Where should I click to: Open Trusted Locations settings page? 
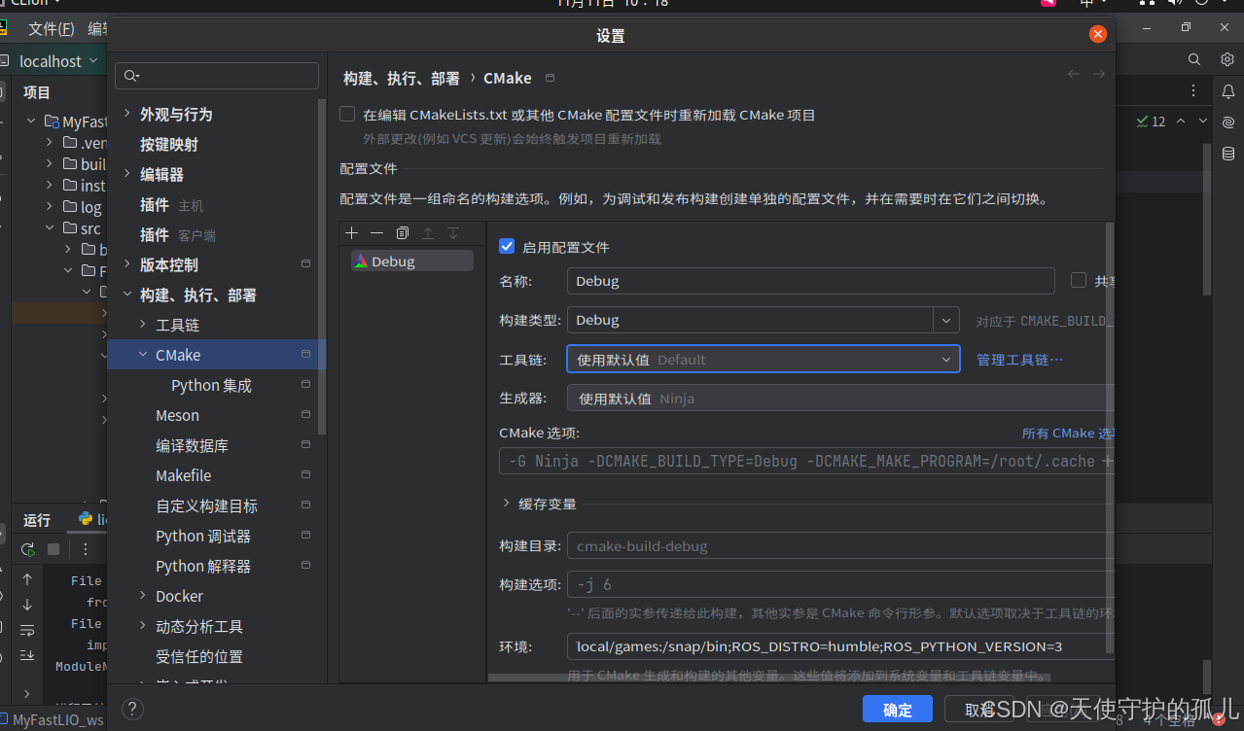click(x=199, y=656)
